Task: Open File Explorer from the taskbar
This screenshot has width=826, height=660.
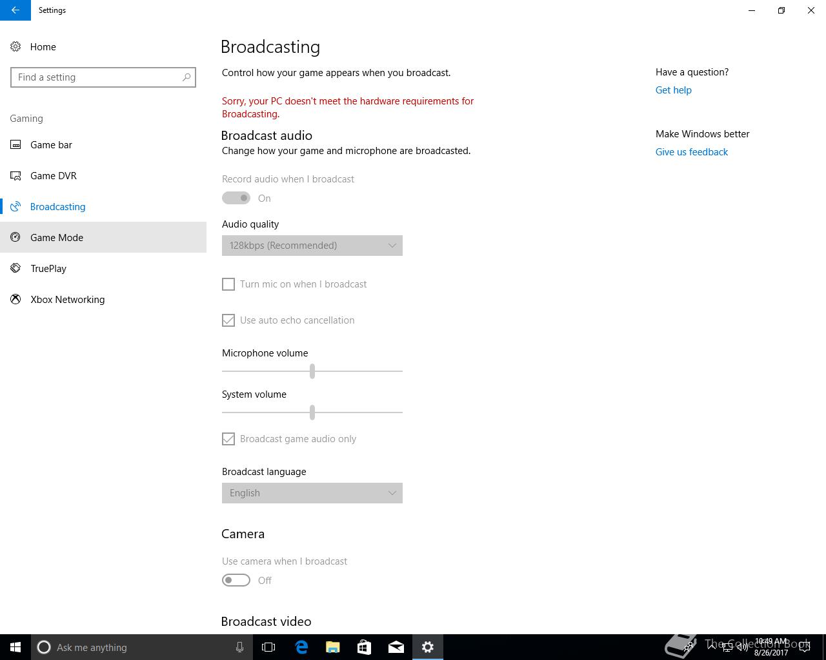Action: pyautogui.click(x=333, y=647)
